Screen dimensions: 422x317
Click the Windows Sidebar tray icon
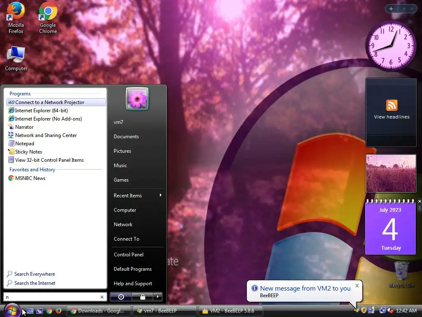coord(371,310)
